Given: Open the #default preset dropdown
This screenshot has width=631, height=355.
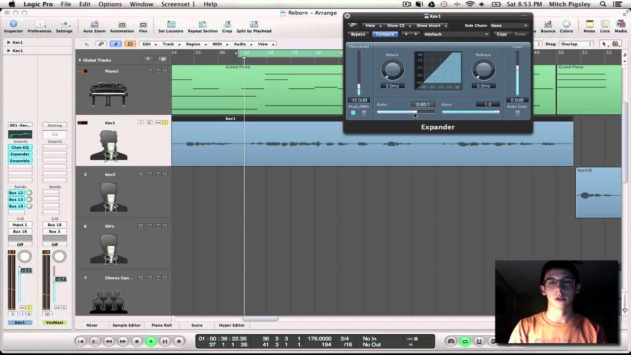Looking at the screenshot, I should [456, 35].
